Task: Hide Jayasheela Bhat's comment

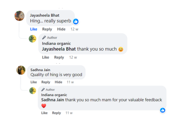Action: (x=61, y=29)
